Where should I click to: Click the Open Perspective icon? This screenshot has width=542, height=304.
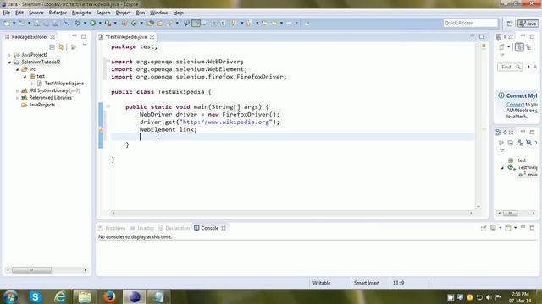pos(510,24)
